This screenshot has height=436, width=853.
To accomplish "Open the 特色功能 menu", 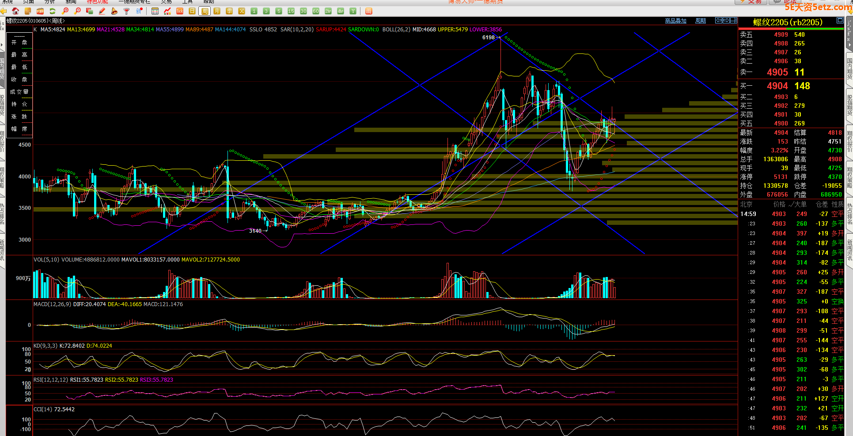I will tap(97, 2).
